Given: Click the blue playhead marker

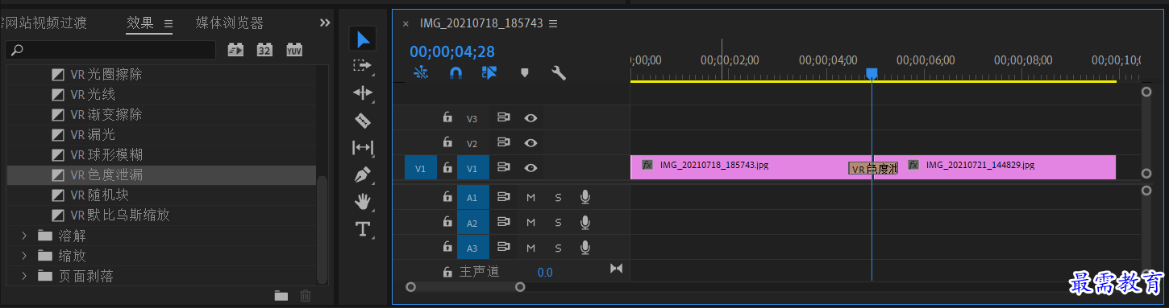Looking at the screenshot, I should (x=872, y=73).
